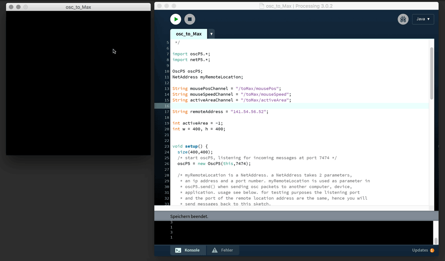This screenshot has width=445, height=261.
Task: Select the osc_to_Max editor tab
Action: tap(189, 34)
